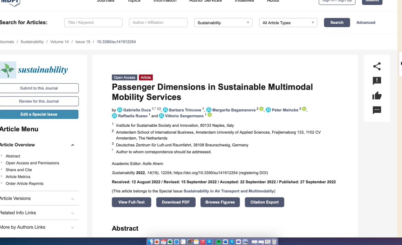
Task: Click the Share icon in right sidebar
Action: tap(377, 66)
